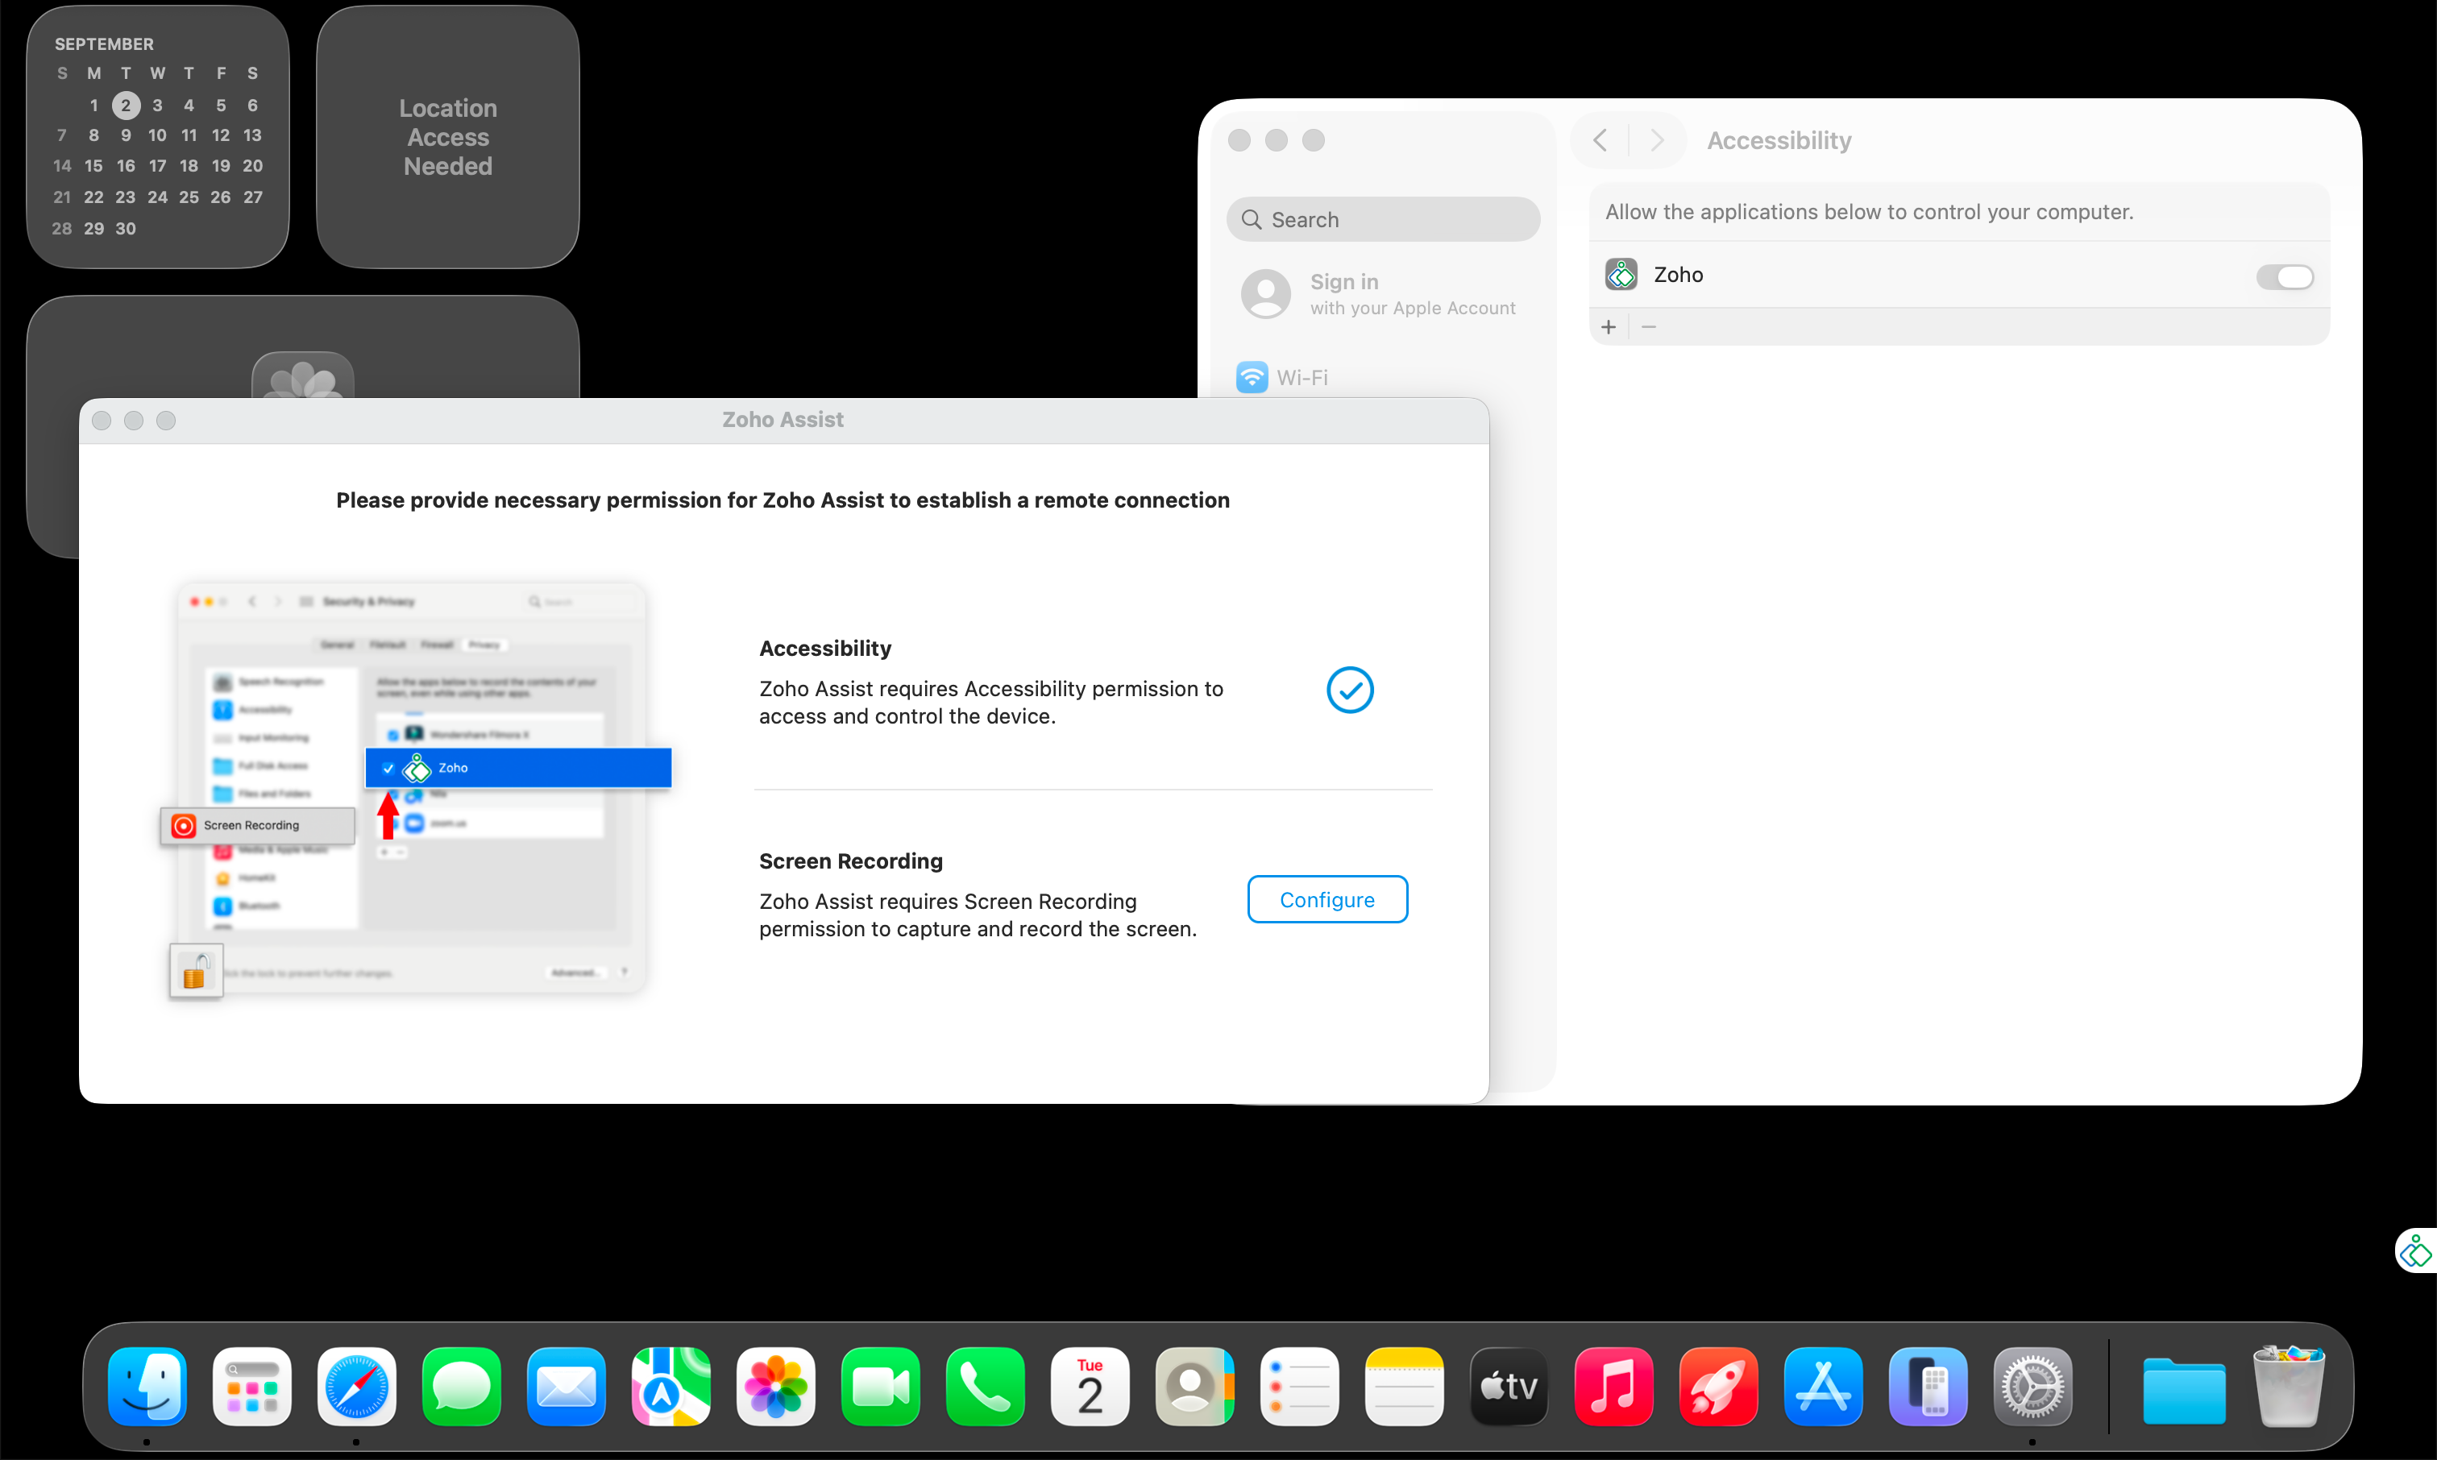Open Safari from the Dock
Image resolution: width=2437 pixels, height=1460 pixels.
(356, 1387)
